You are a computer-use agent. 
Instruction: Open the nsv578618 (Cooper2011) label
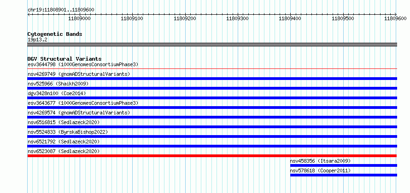click(320, 170)
